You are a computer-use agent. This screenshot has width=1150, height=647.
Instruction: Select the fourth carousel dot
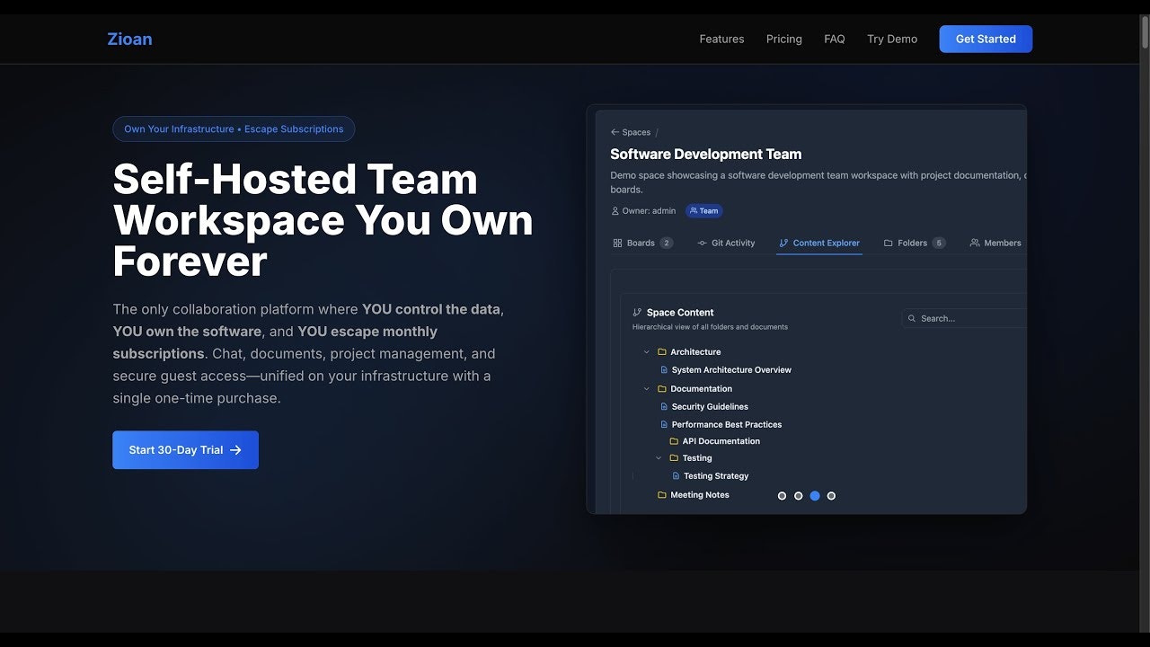click(x=831, y=496)
